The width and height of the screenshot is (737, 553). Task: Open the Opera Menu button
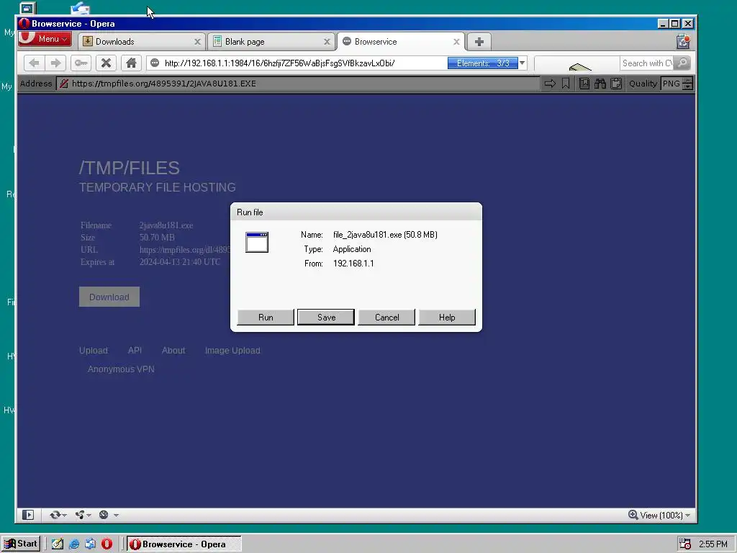pos(45,39)
